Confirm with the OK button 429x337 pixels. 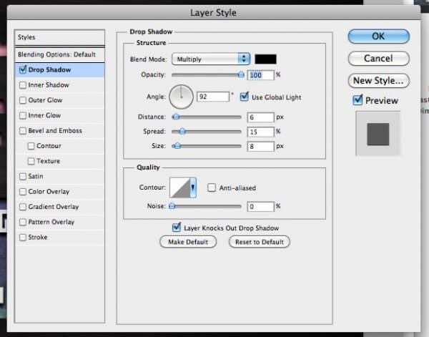click(x=379, y=36)
